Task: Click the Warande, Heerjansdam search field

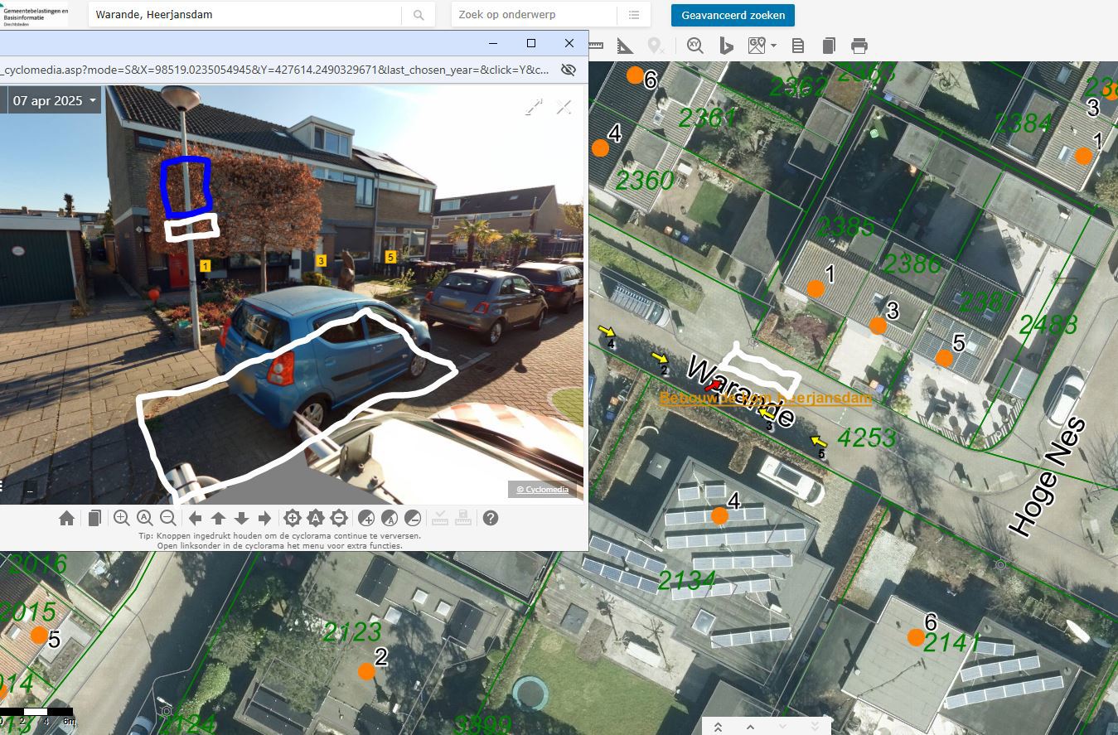Action: pos(244,15)
